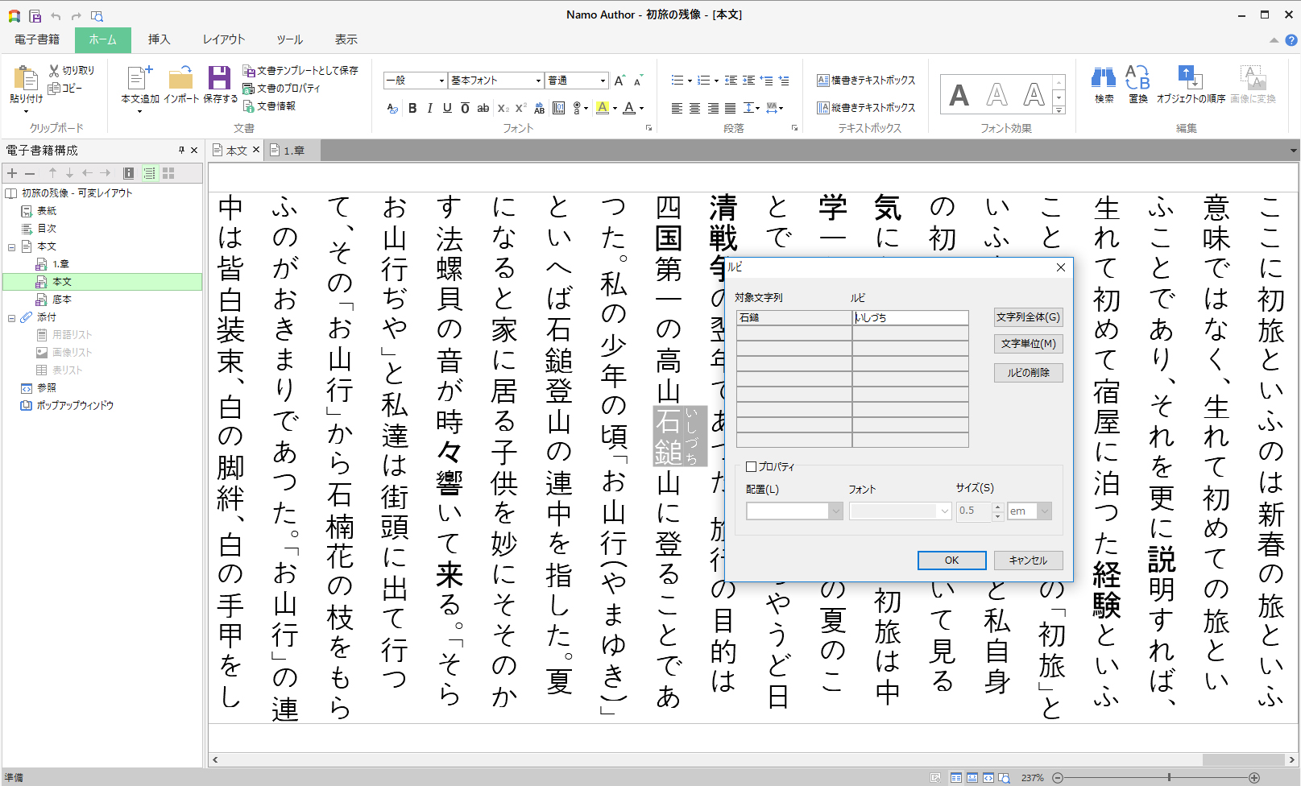
Task: Click the インポート folder icon
Action: pos(180,78)
